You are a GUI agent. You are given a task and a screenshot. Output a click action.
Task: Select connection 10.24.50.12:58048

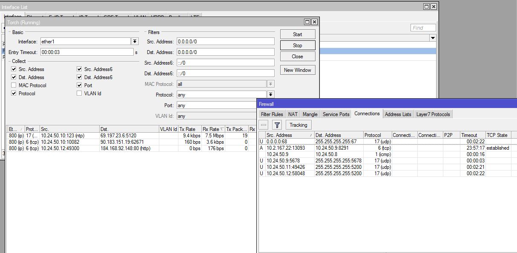(x=388, y=173)
